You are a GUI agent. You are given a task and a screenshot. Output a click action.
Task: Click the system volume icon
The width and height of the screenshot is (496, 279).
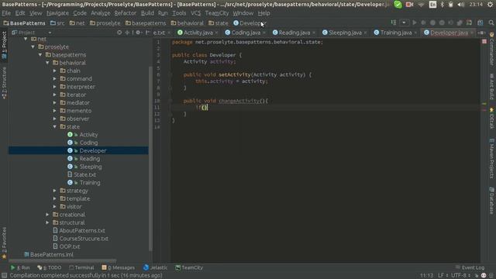pyautogui.click(x=461, y=5)
